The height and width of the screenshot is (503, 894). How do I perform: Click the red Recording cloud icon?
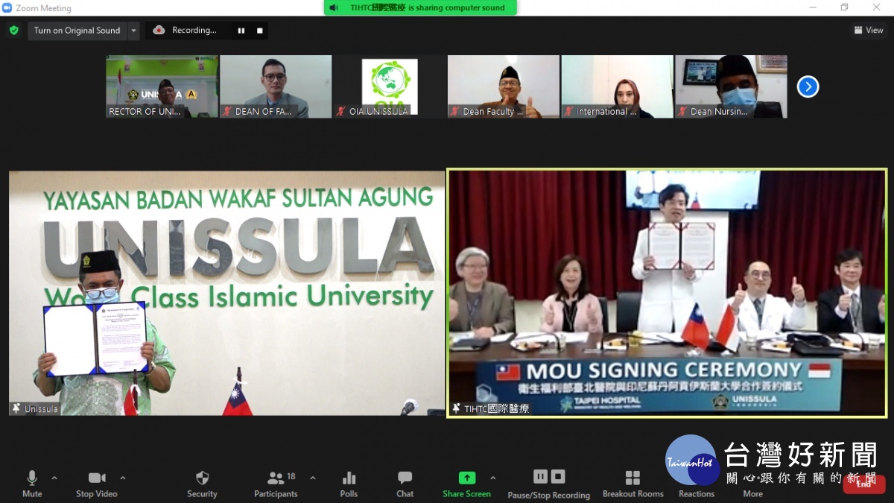(x=159, y=31)
